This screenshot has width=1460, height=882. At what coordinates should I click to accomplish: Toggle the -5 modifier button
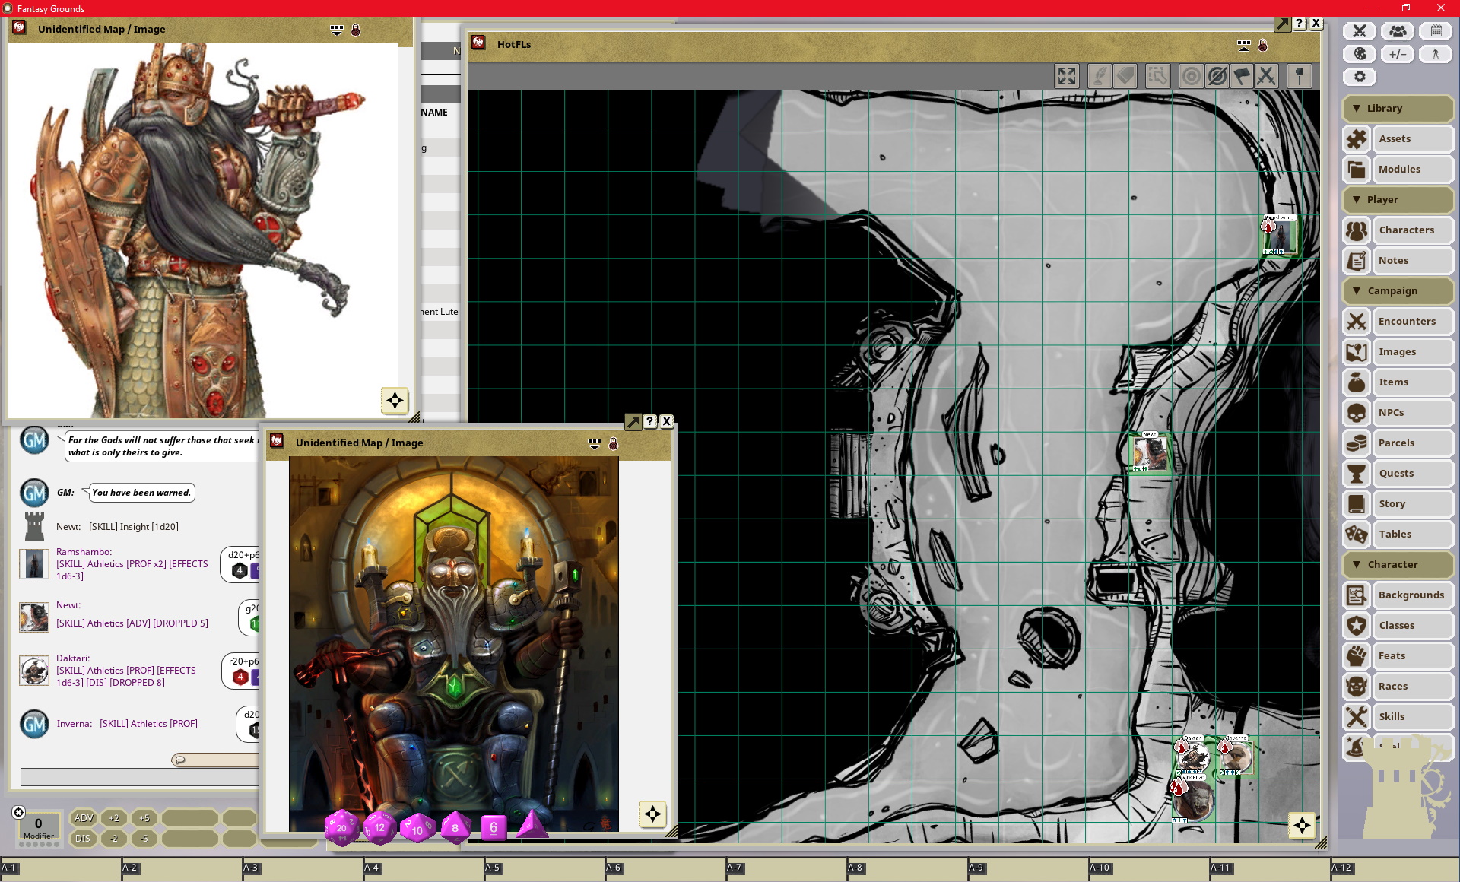tap(144, 839)
